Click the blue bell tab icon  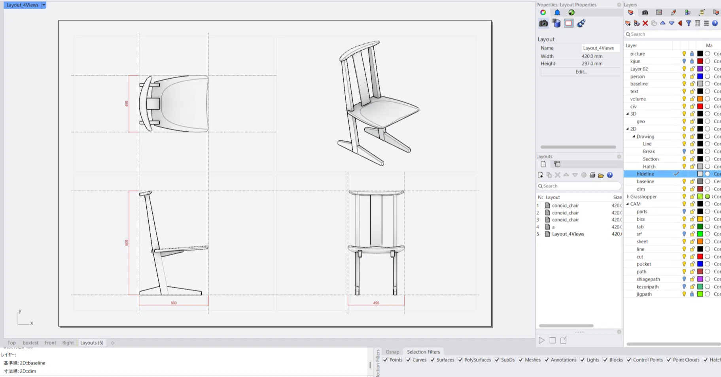click(557, 13)
